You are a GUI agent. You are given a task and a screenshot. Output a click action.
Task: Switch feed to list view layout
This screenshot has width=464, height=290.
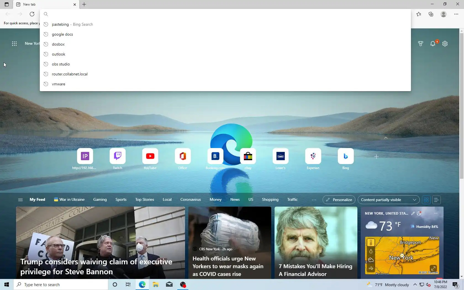(x=436, y=200)
